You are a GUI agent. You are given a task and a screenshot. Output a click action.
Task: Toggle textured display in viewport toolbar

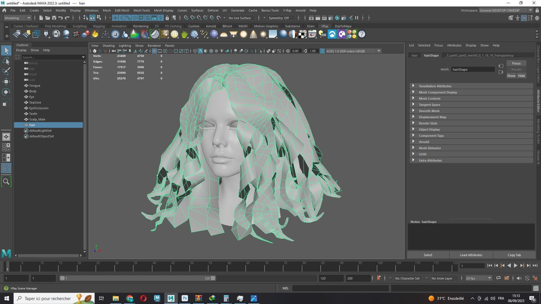(216, 51)
